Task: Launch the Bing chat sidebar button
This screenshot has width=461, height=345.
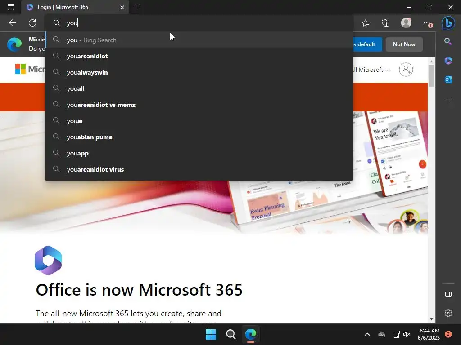Action: click(448, 22)
